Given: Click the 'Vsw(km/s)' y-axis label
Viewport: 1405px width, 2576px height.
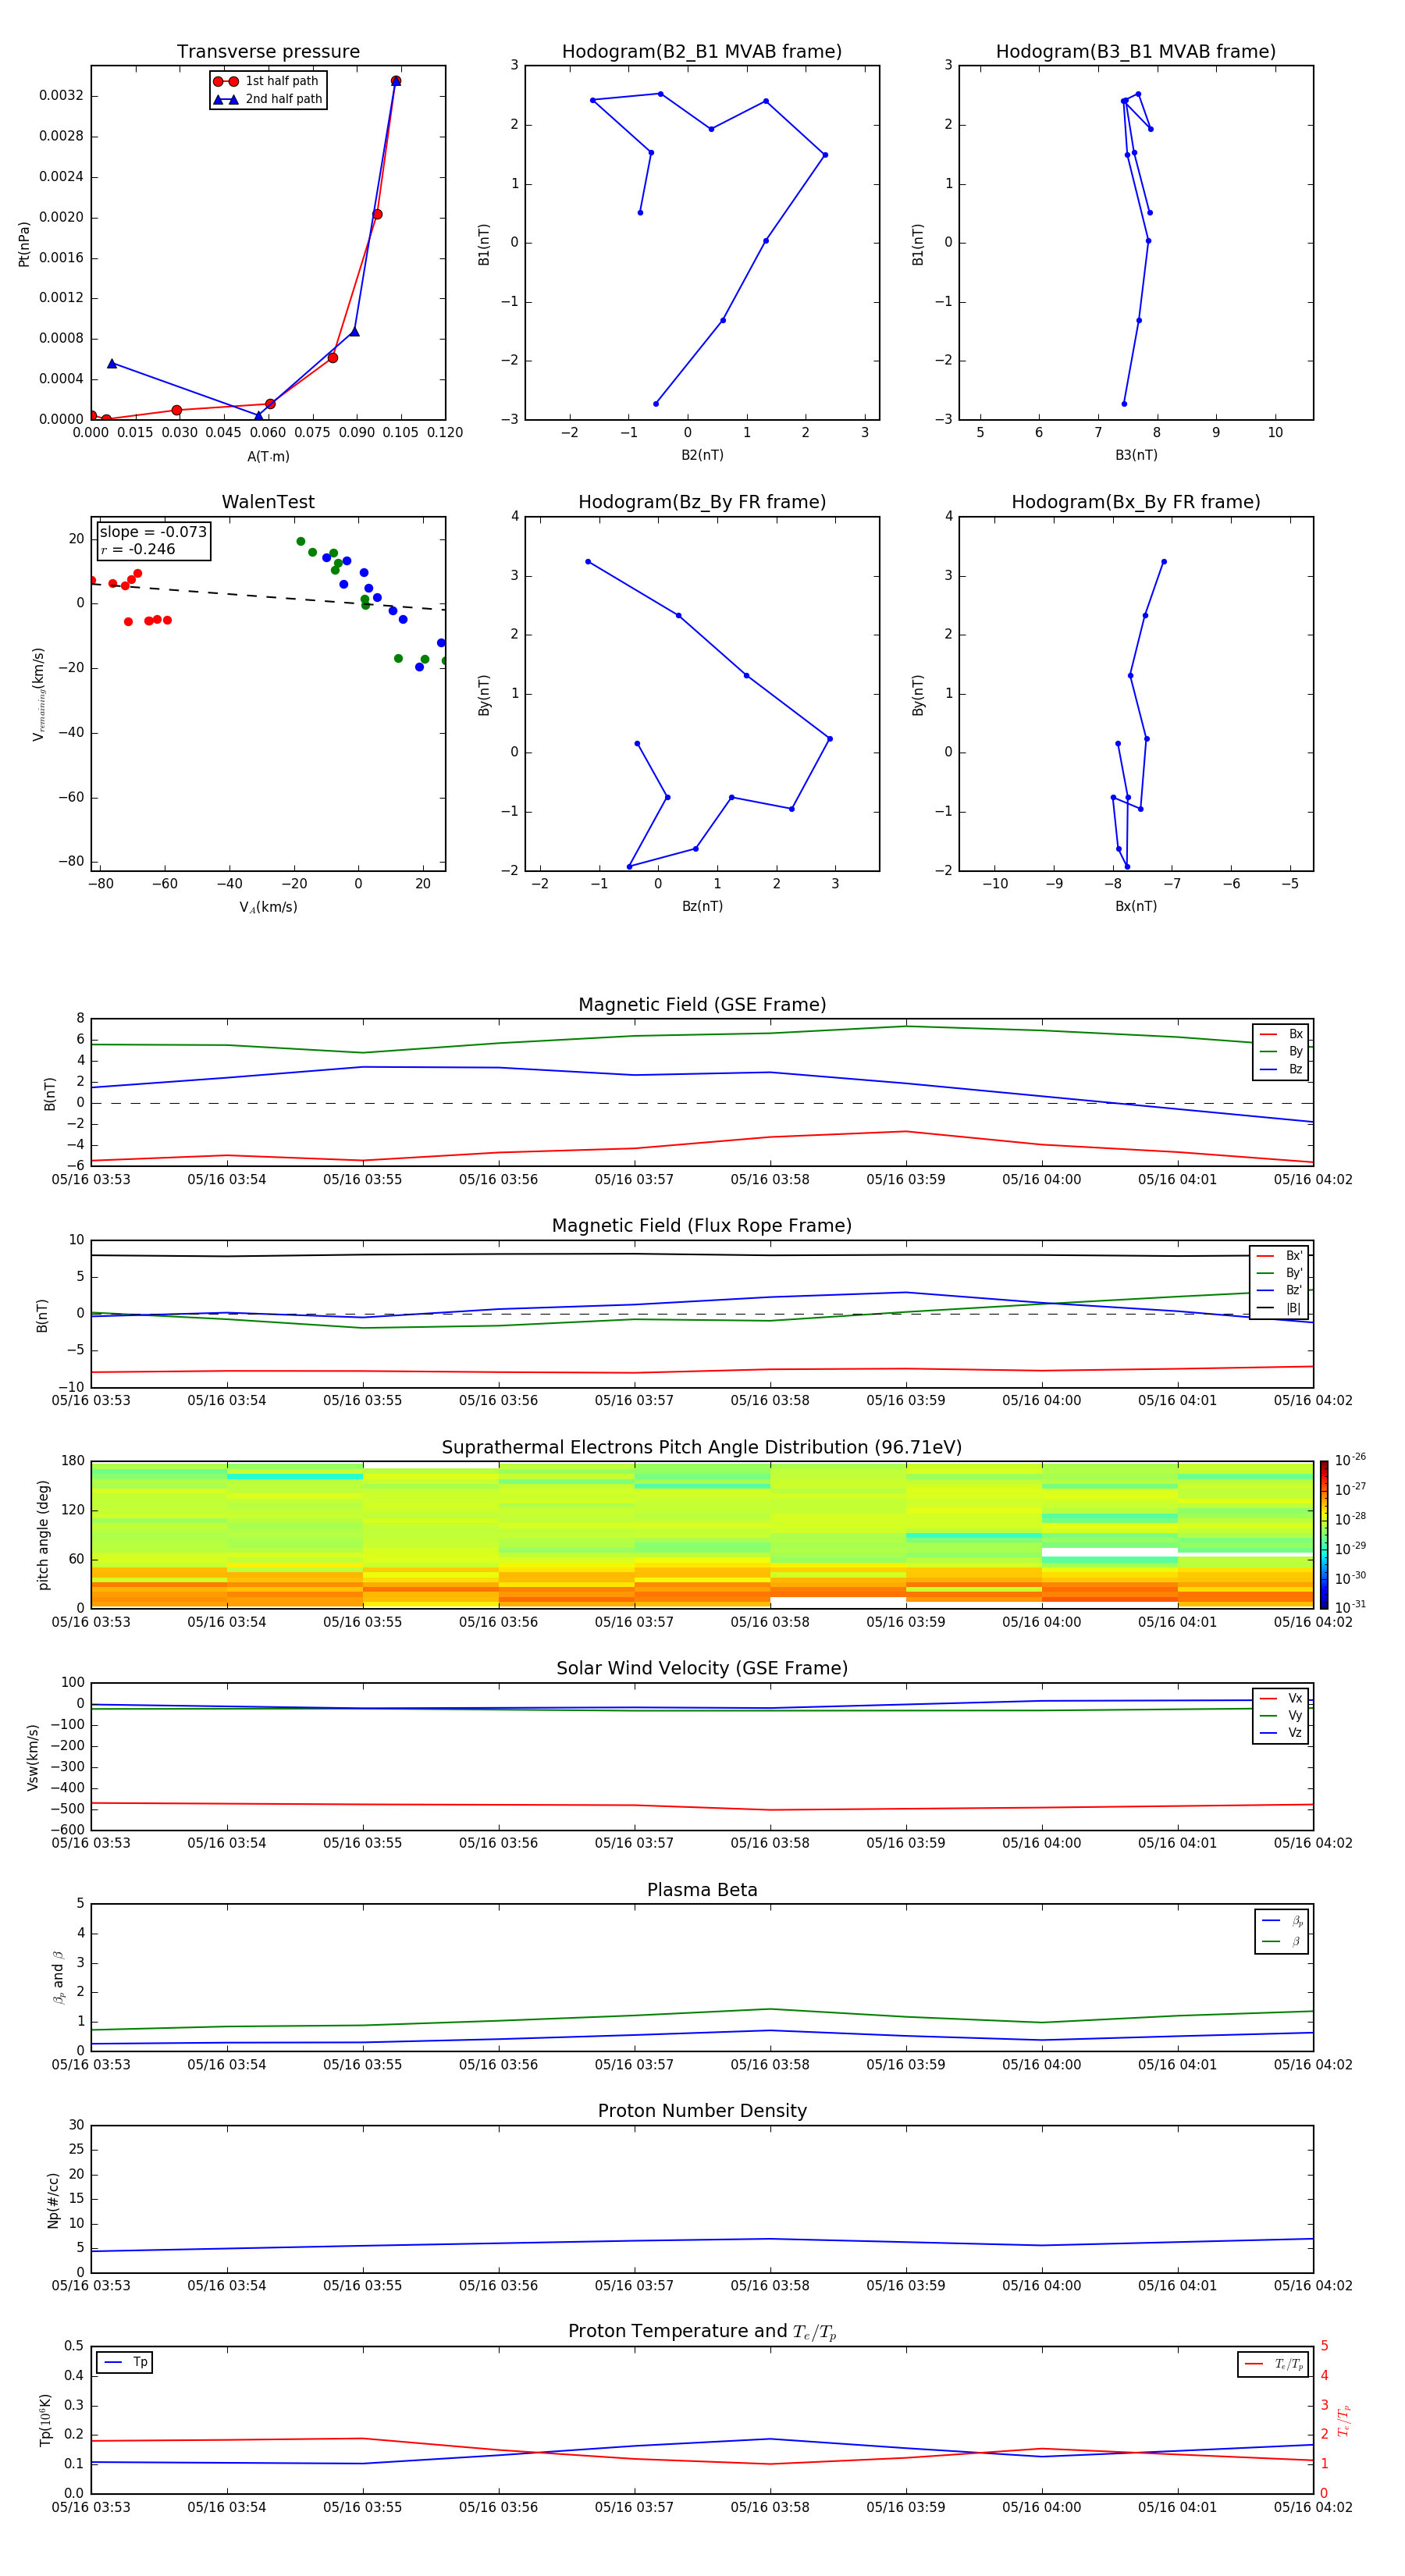Looking at the screenshot, I should tap(33, 1757).
